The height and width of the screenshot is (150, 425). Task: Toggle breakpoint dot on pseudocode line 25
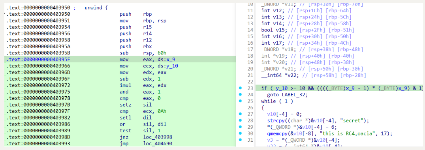pyautogui.click(x=240, y=101)
